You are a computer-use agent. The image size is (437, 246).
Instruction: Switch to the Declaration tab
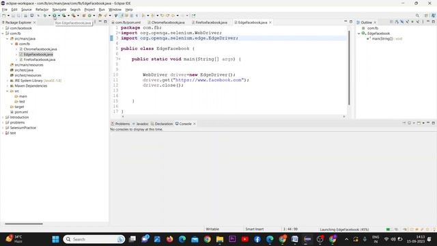(x=162, y=124)
